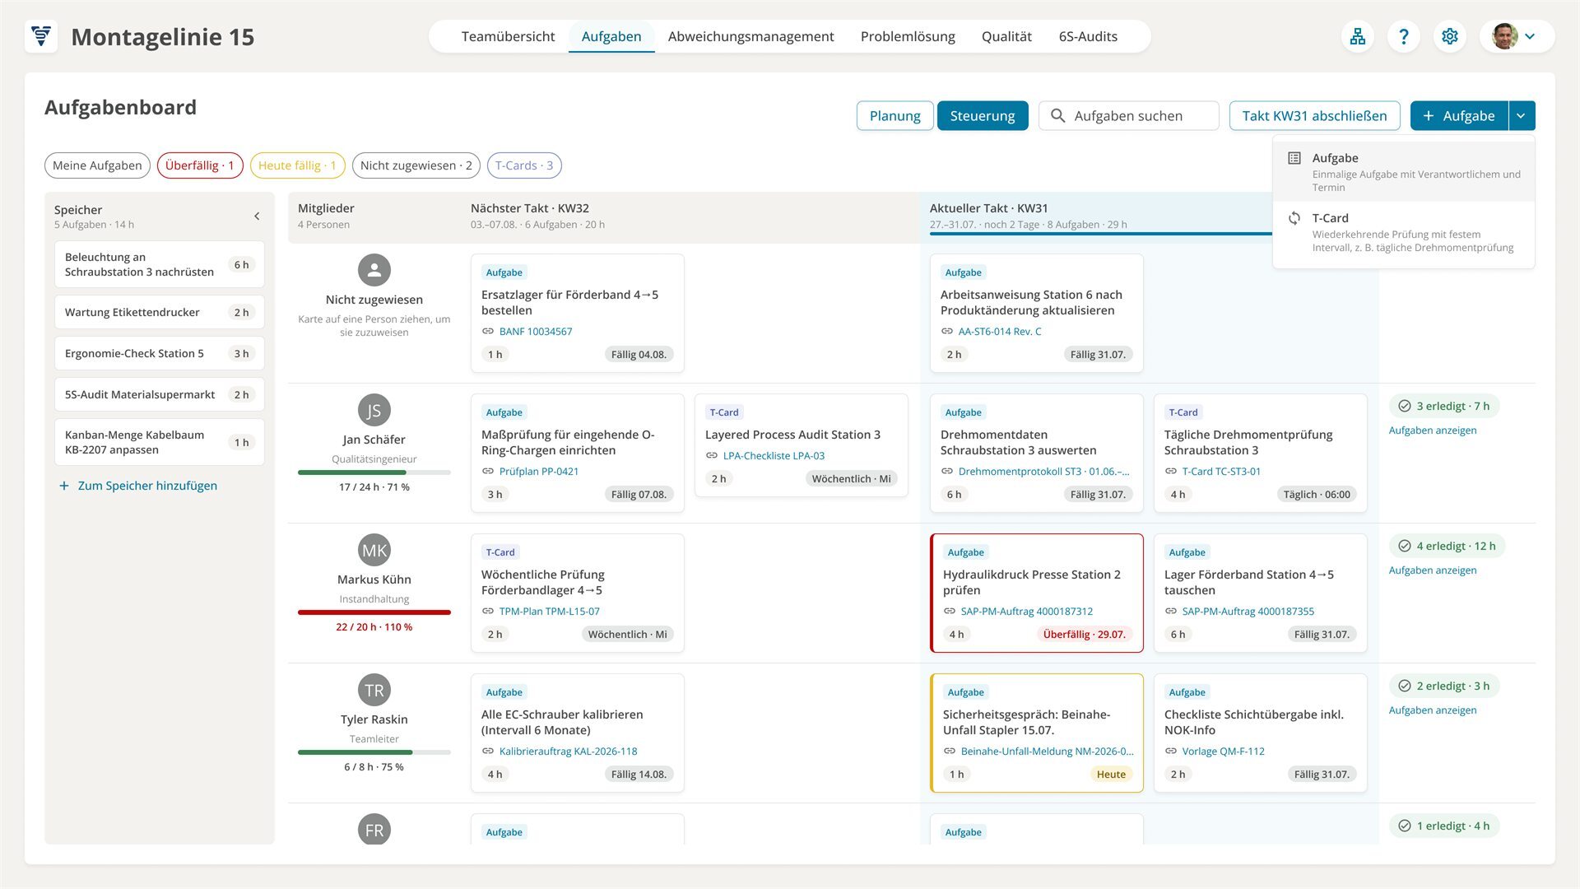Click the 'Nicht zugewiesen' person avatar icon

coord(374,270)
